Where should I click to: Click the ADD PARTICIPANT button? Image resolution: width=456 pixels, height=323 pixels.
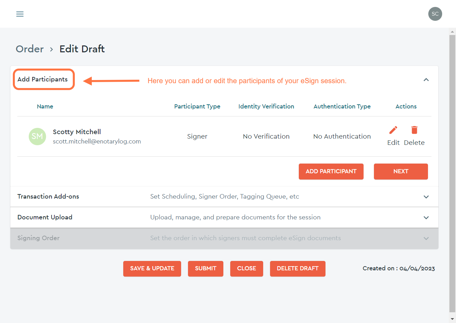331,172
